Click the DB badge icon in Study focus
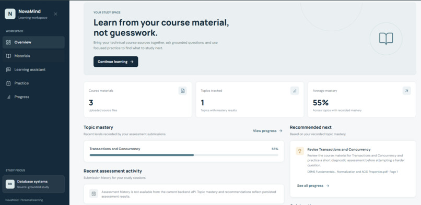The height and width of the screenshot is (205, 421). tap(10, 184)
